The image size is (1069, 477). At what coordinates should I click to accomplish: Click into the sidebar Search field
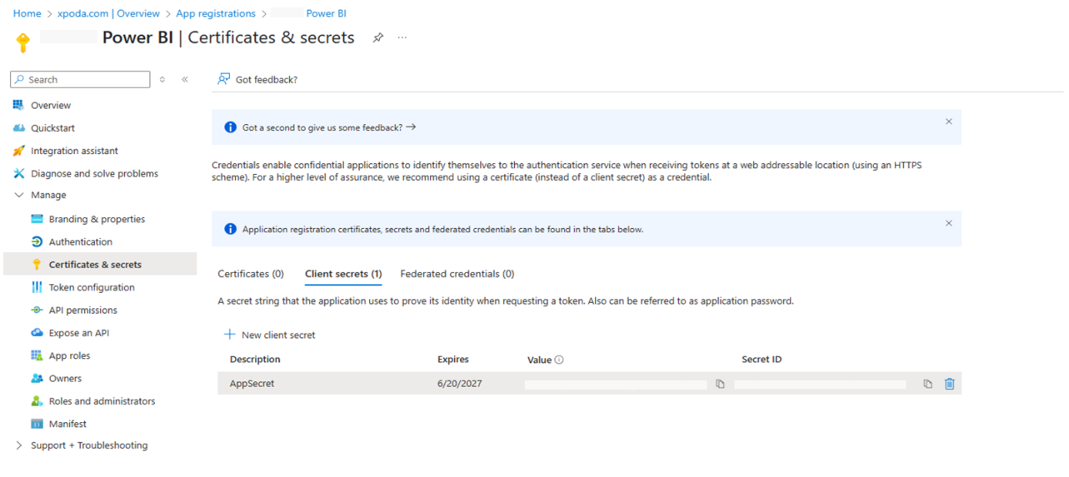80,79
